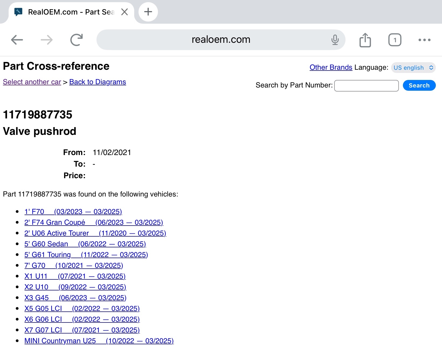Viewport: 442px width, 358px height.
Task: Click the part number heading 11719887735
Action: [x=37, y=115]
